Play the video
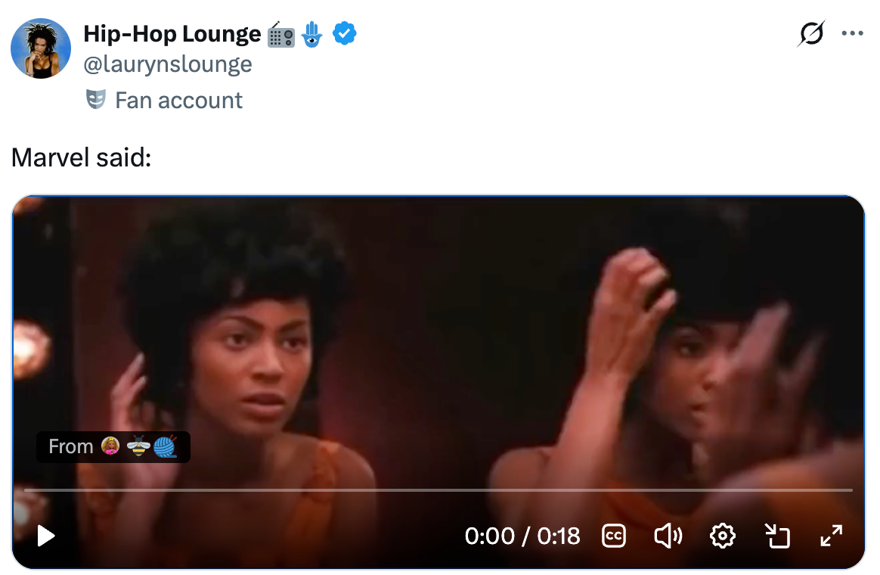Image resolution: width=880 pixels, height=575 pixels. 45,536
